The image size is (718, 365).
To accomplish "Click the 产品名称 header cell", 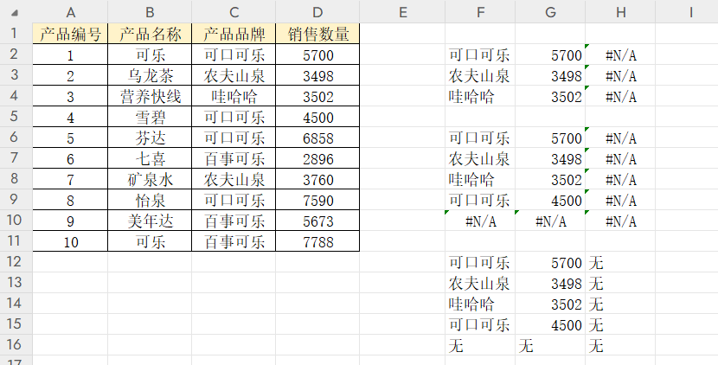I will tap(151, 35).
